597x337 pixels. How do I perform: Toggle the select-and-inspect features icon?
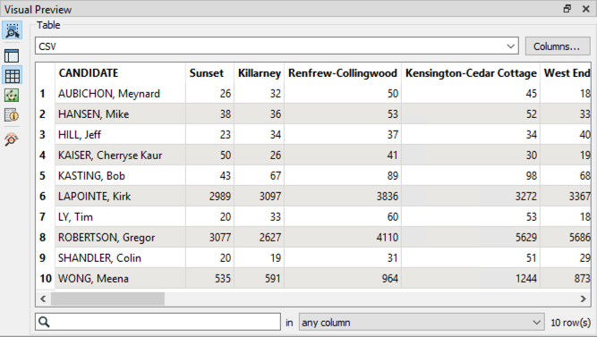pos(13,30)
